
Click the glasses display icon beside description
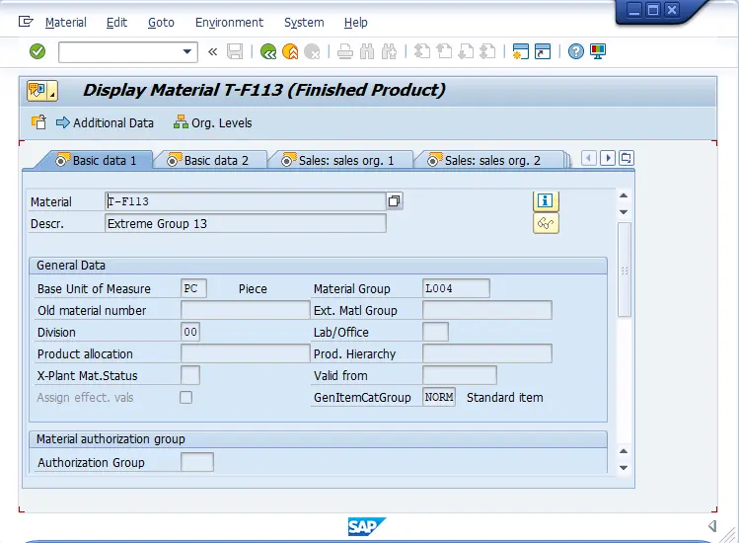point(546,223)
